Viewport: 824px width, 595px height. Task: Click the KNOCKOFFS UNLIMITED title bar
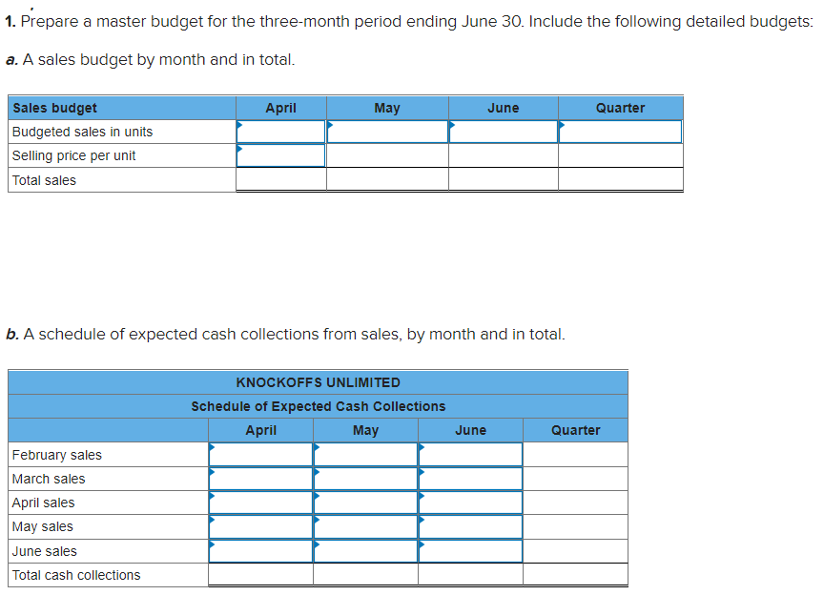click(318, 382)
